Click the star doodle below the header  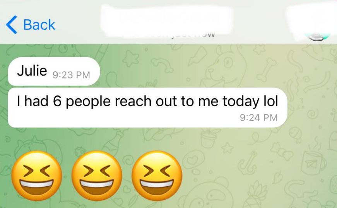[132, 58]
